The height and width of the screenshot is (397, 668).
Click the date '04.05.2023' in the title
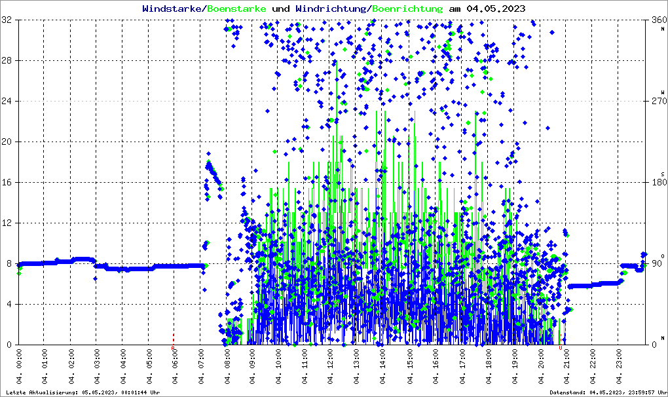[496, 9]
